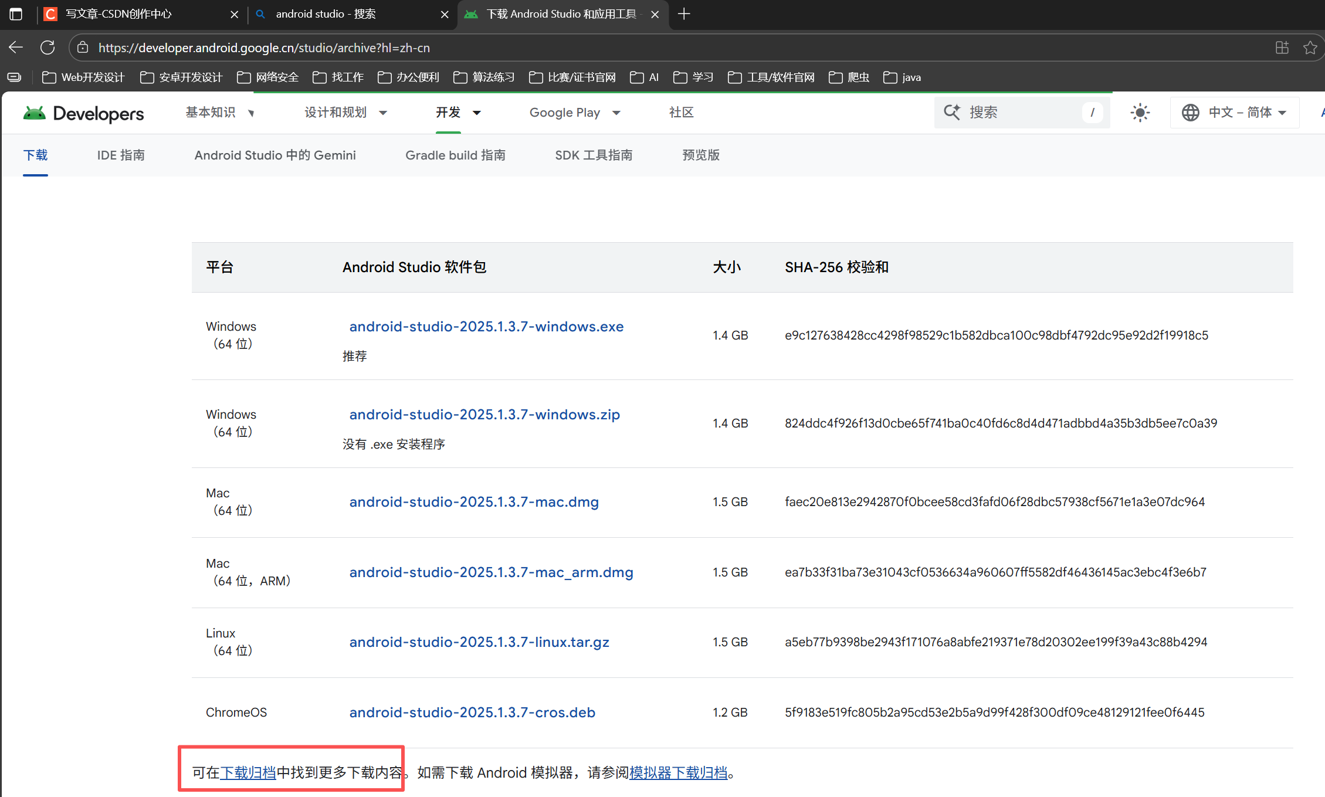Download android-studio-2025.1.3.7-cros.deb

(x=472, y=713)
